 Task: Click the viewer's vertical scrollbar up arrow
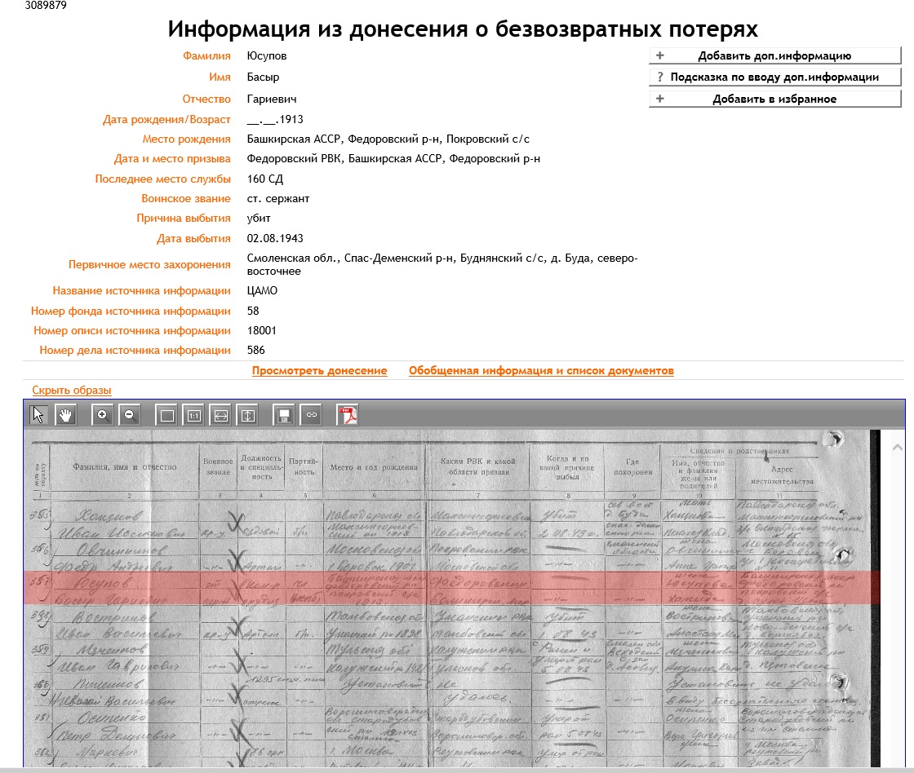(896, 445)
